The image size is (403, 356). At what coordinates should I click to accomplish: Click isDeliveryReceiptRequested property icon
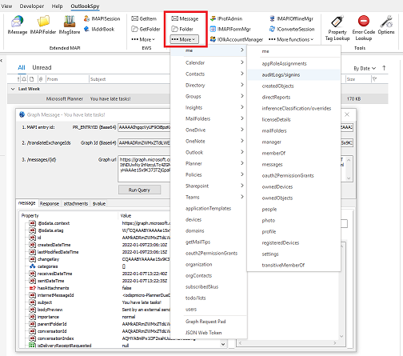coord(32,346)
